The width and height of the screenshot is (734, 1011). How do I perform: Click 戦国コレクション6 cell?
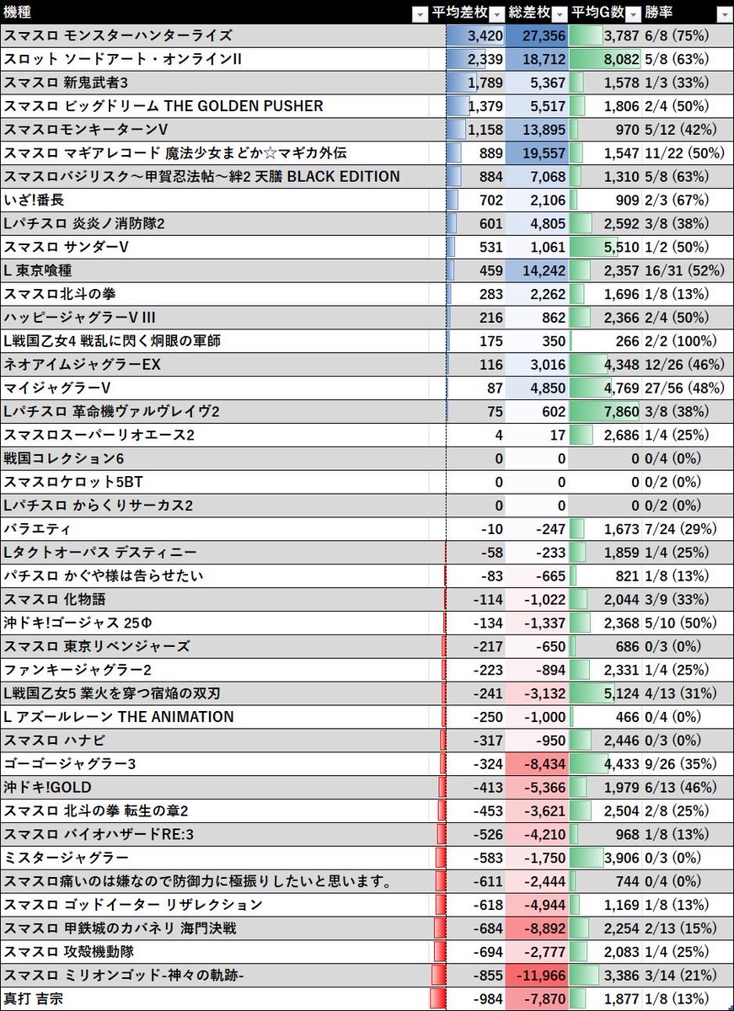pos(215,459)
